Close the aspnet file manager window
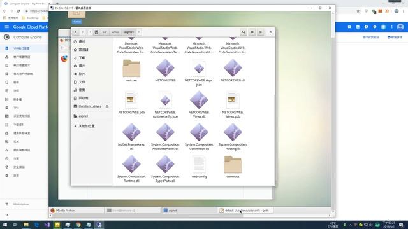Image resolution: width=408 pixels, height=229 pixels. (270, 32)
